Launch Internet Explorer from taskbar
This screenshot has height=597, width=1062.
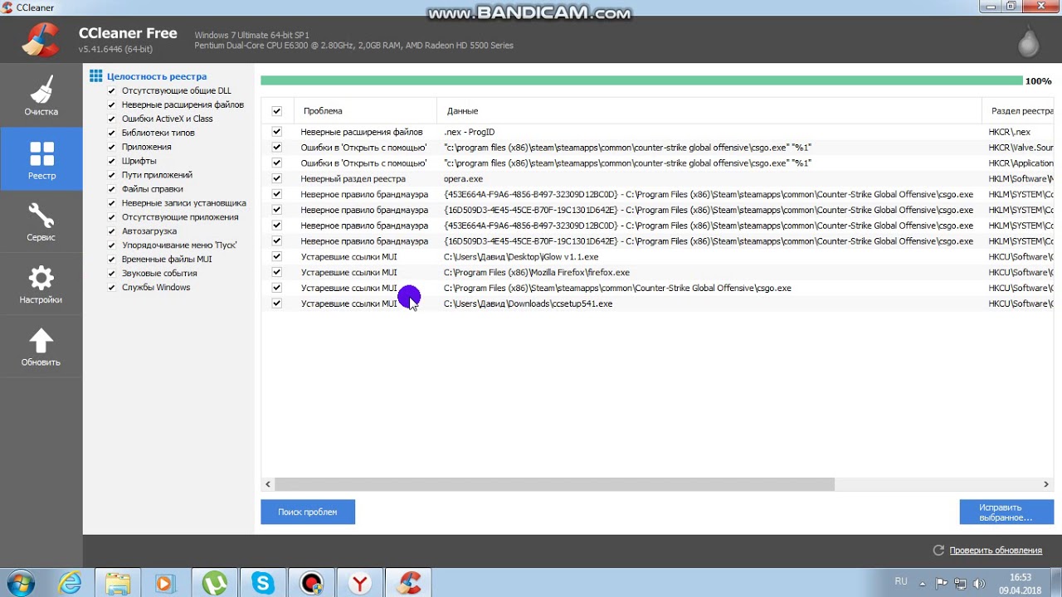click(x=70, y=584)
